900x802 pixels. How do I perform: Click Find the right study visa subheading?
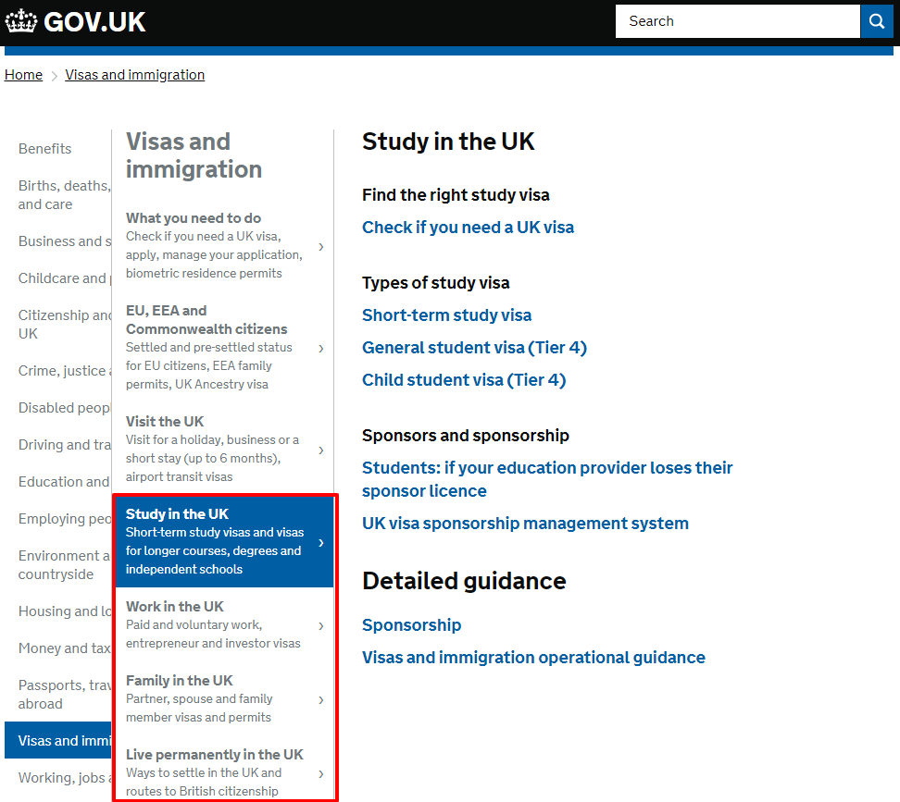click(x=456, y=195)
